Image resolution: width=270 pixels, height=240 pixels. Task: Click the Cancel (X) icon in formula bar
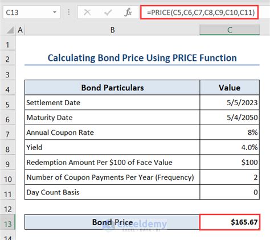[87, 13]
